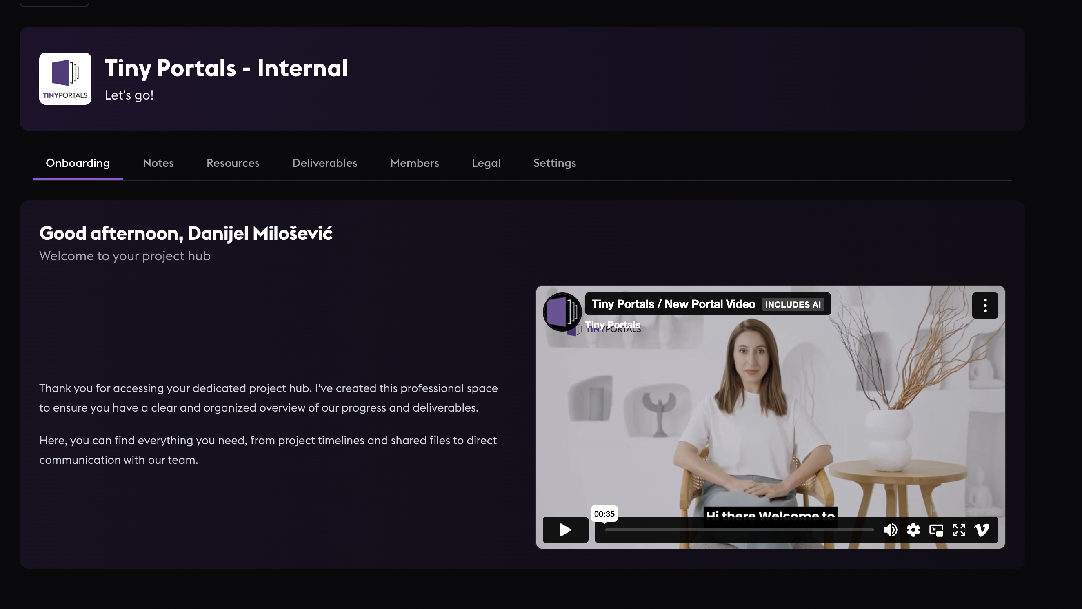
Task: Click the 00:35 timestamp bubble
Action: coord(604,513)
